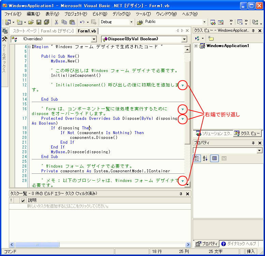The width and height of the screenshot is (265, 256).
Task: Click Class View sort/group icon
Action: click(x=197, y=38)
